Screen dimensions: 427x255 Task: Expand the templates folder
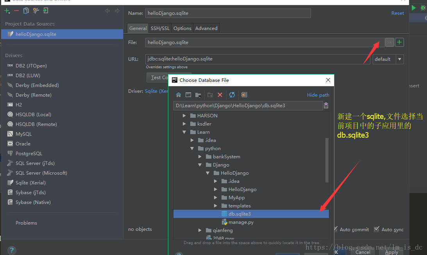click(216, 206)
